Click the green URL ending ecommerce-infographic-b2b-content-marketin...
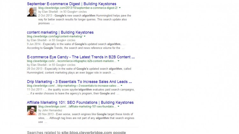The width and height of the screenshot is (239, 134). (x=71, y=61)
